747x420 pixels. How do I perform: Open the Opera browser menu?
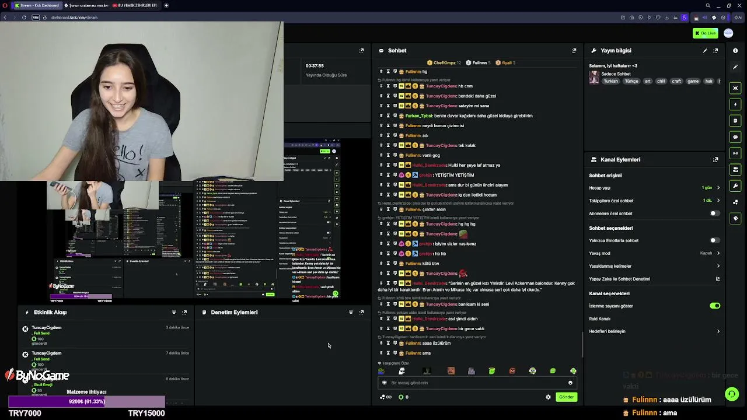point(5,5)
